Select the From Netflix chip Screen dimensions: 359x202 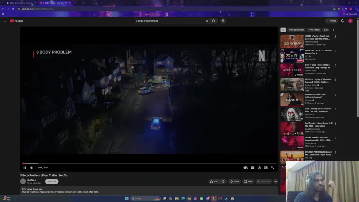pyautogui.click(x=314, y=30)
